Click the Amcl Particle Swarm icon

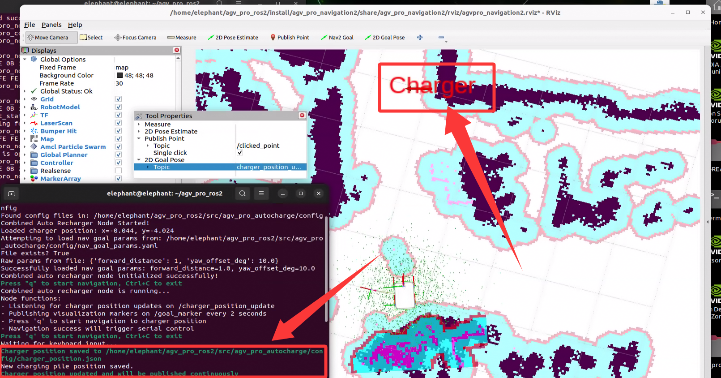[x=34, y=147]
